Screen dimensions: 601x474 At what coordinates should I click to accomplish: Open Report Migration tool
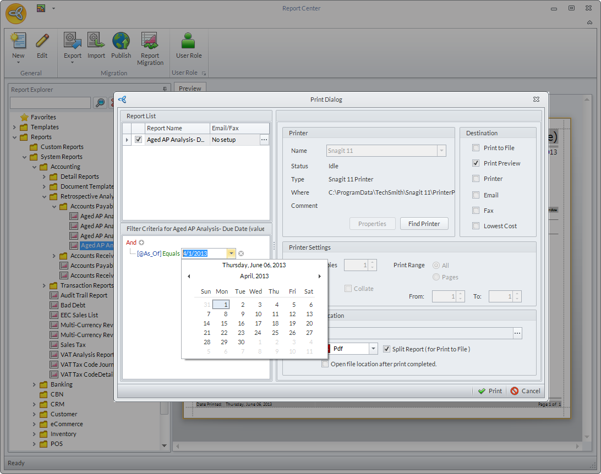tap(150, 42)
